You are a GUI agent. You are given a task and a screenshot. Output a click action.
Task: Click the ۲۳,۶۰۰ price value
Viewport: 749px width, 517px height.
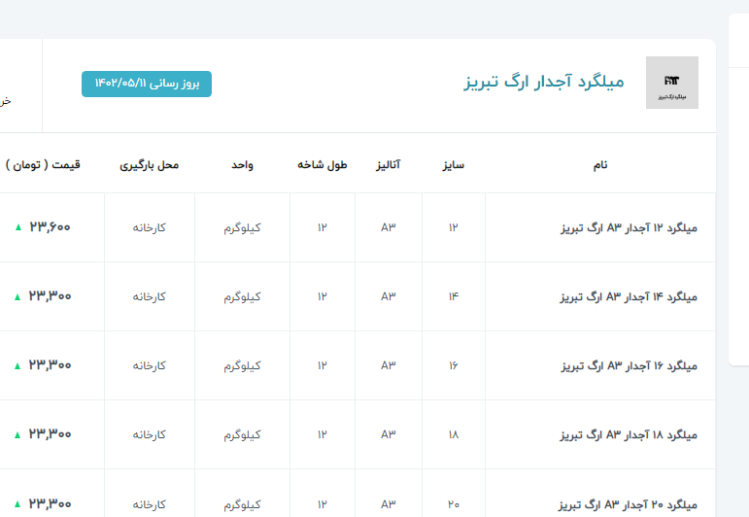click(51, 227)
